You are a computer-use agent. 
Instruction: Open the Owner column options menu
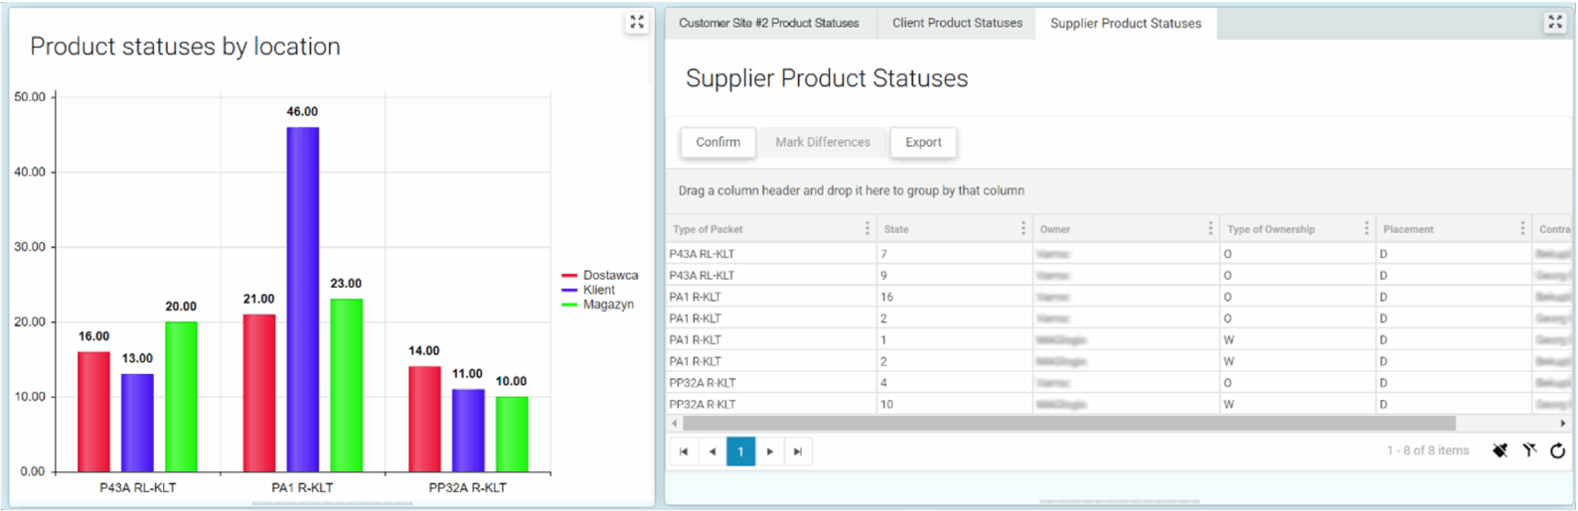tap(1209, 229)
